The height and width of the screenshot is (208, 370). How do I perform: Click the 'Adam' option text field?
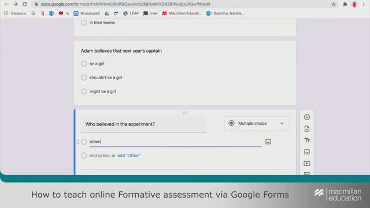tap(175, 142)
